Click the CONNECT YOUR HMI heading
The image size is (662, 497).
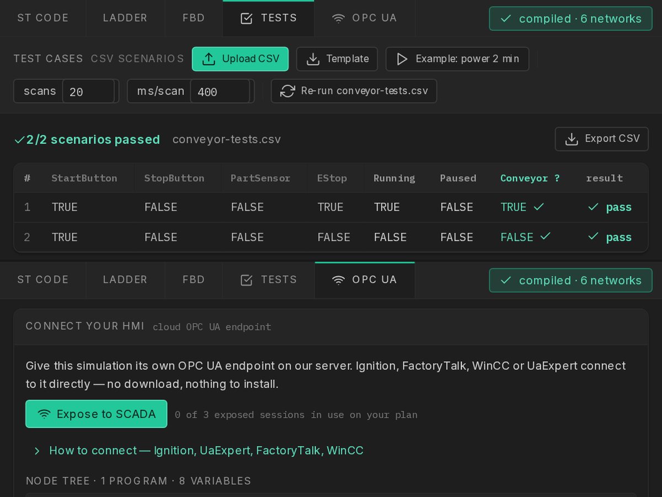pyautogui.click(x=86, y=326)
